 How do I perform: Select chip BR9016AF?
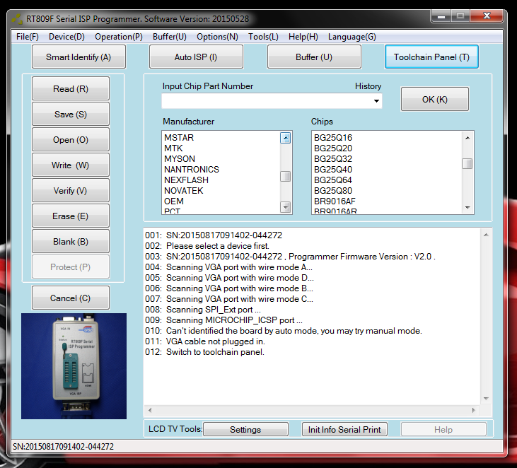point(335,201)
